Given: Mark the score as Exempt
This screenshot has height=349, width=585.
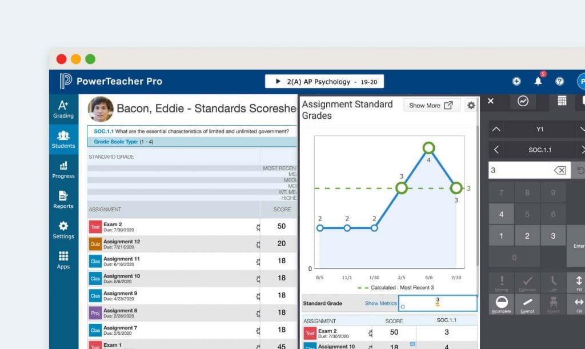Looking at the screenshot, I should [527, 304].
